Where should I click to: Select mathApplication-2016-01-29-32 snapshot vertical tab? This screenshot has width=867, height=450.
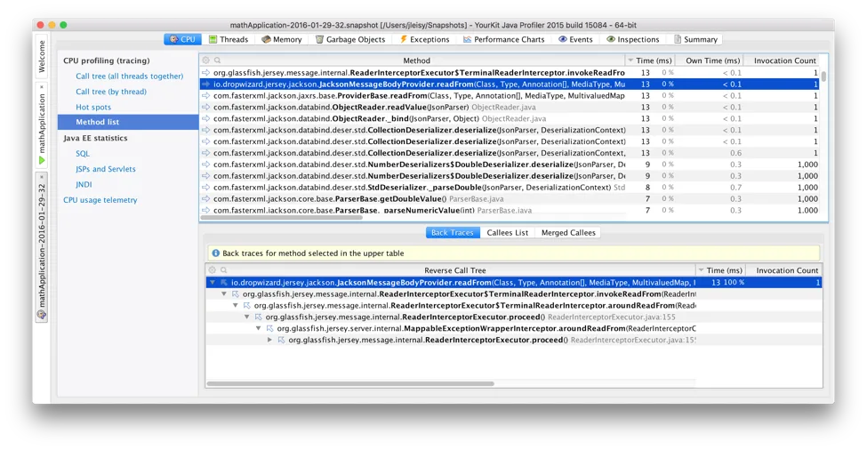point(42,245)
